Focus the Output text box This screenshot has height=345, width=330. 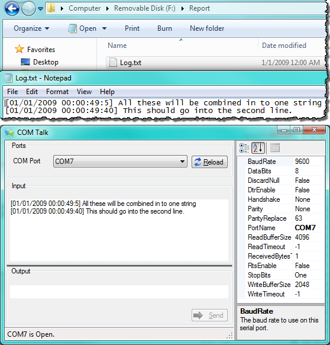[119, 292]
